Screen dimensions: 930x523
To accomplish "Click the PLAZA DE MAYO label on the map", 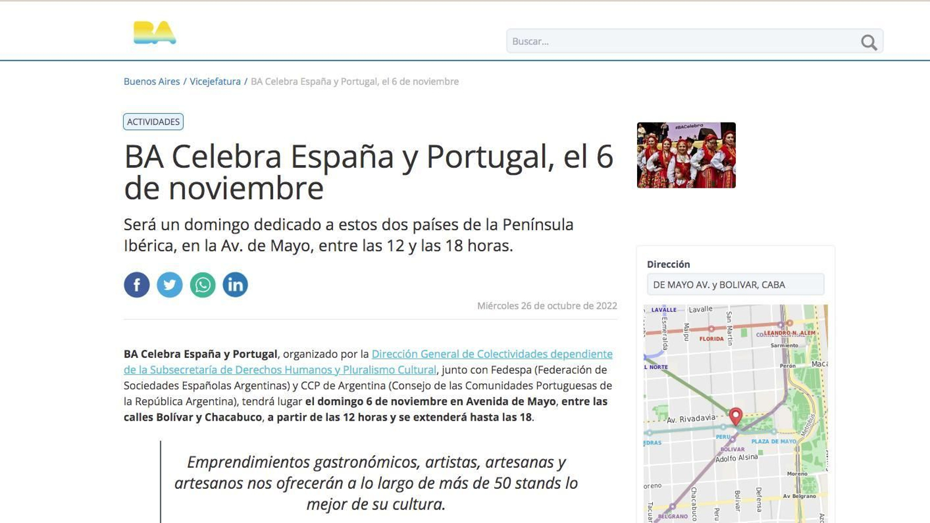I will tap(773, 442).
